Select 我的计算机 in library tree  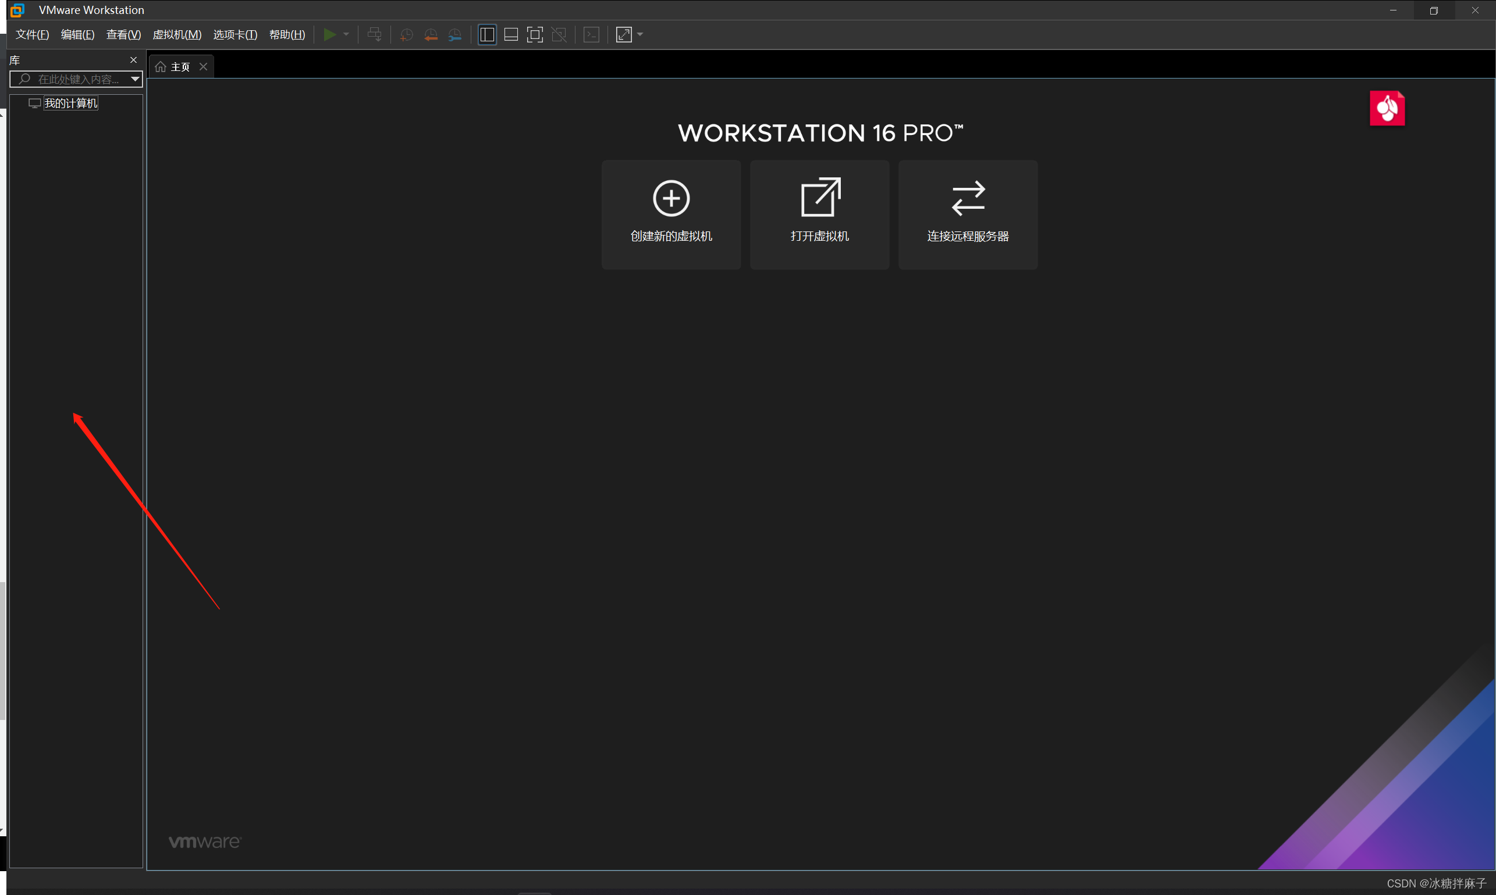pyautogui.click(x=70, y=104)
